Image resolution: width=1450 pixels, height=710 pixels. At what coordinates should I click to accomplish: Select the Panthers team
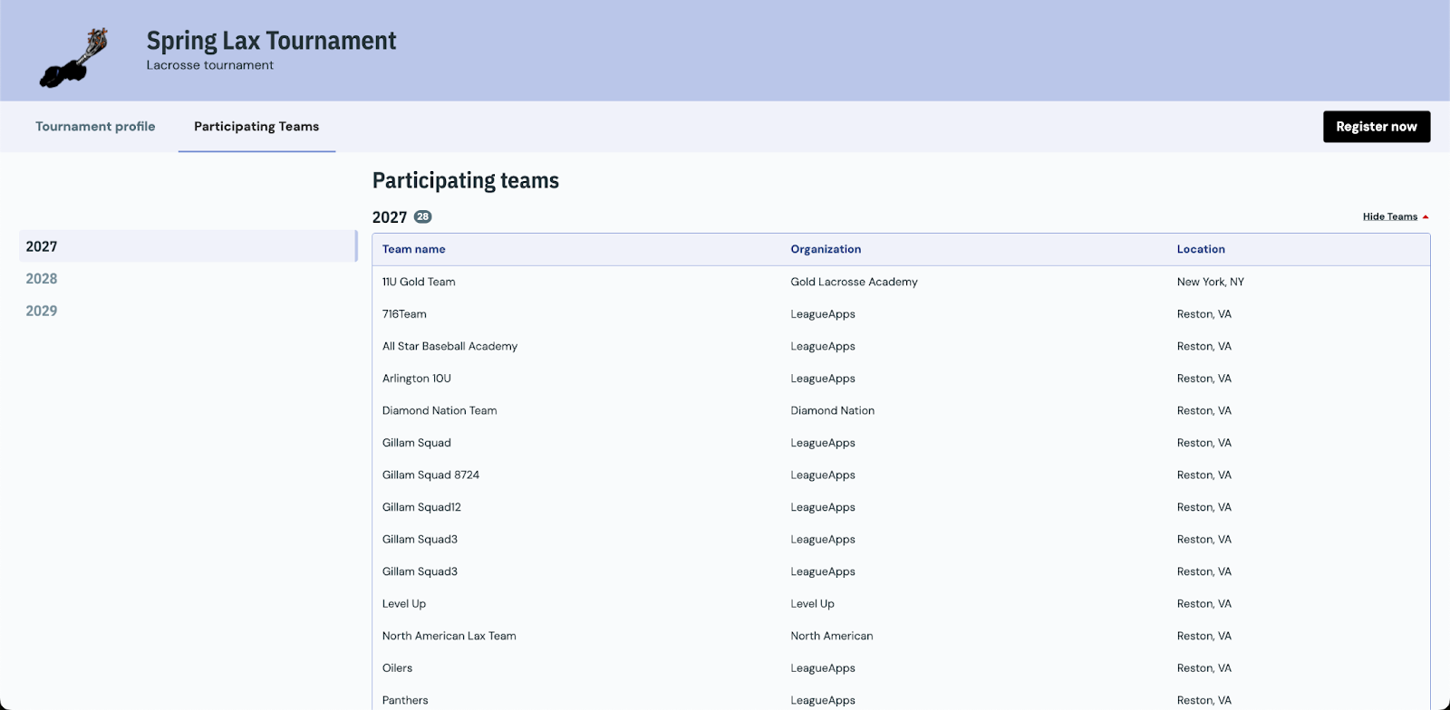(405, 700)
